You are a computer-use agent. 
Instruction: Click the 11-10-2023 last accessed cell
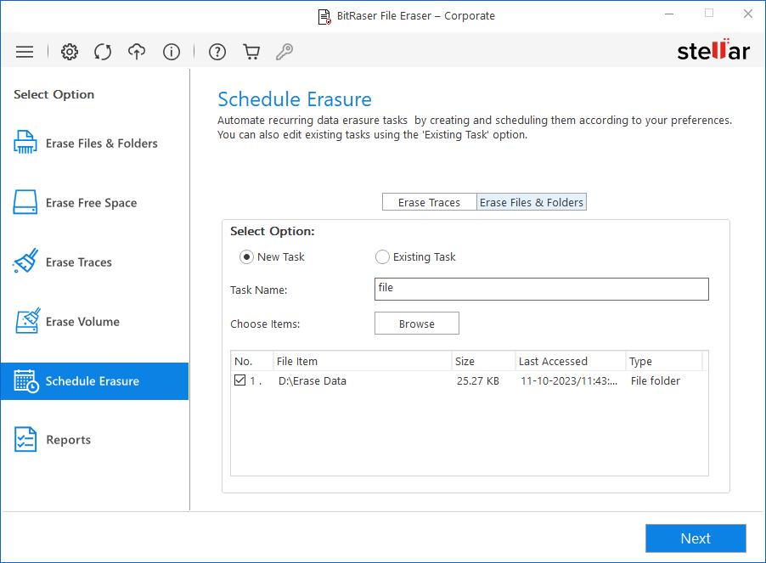click(x=569, y=381)
